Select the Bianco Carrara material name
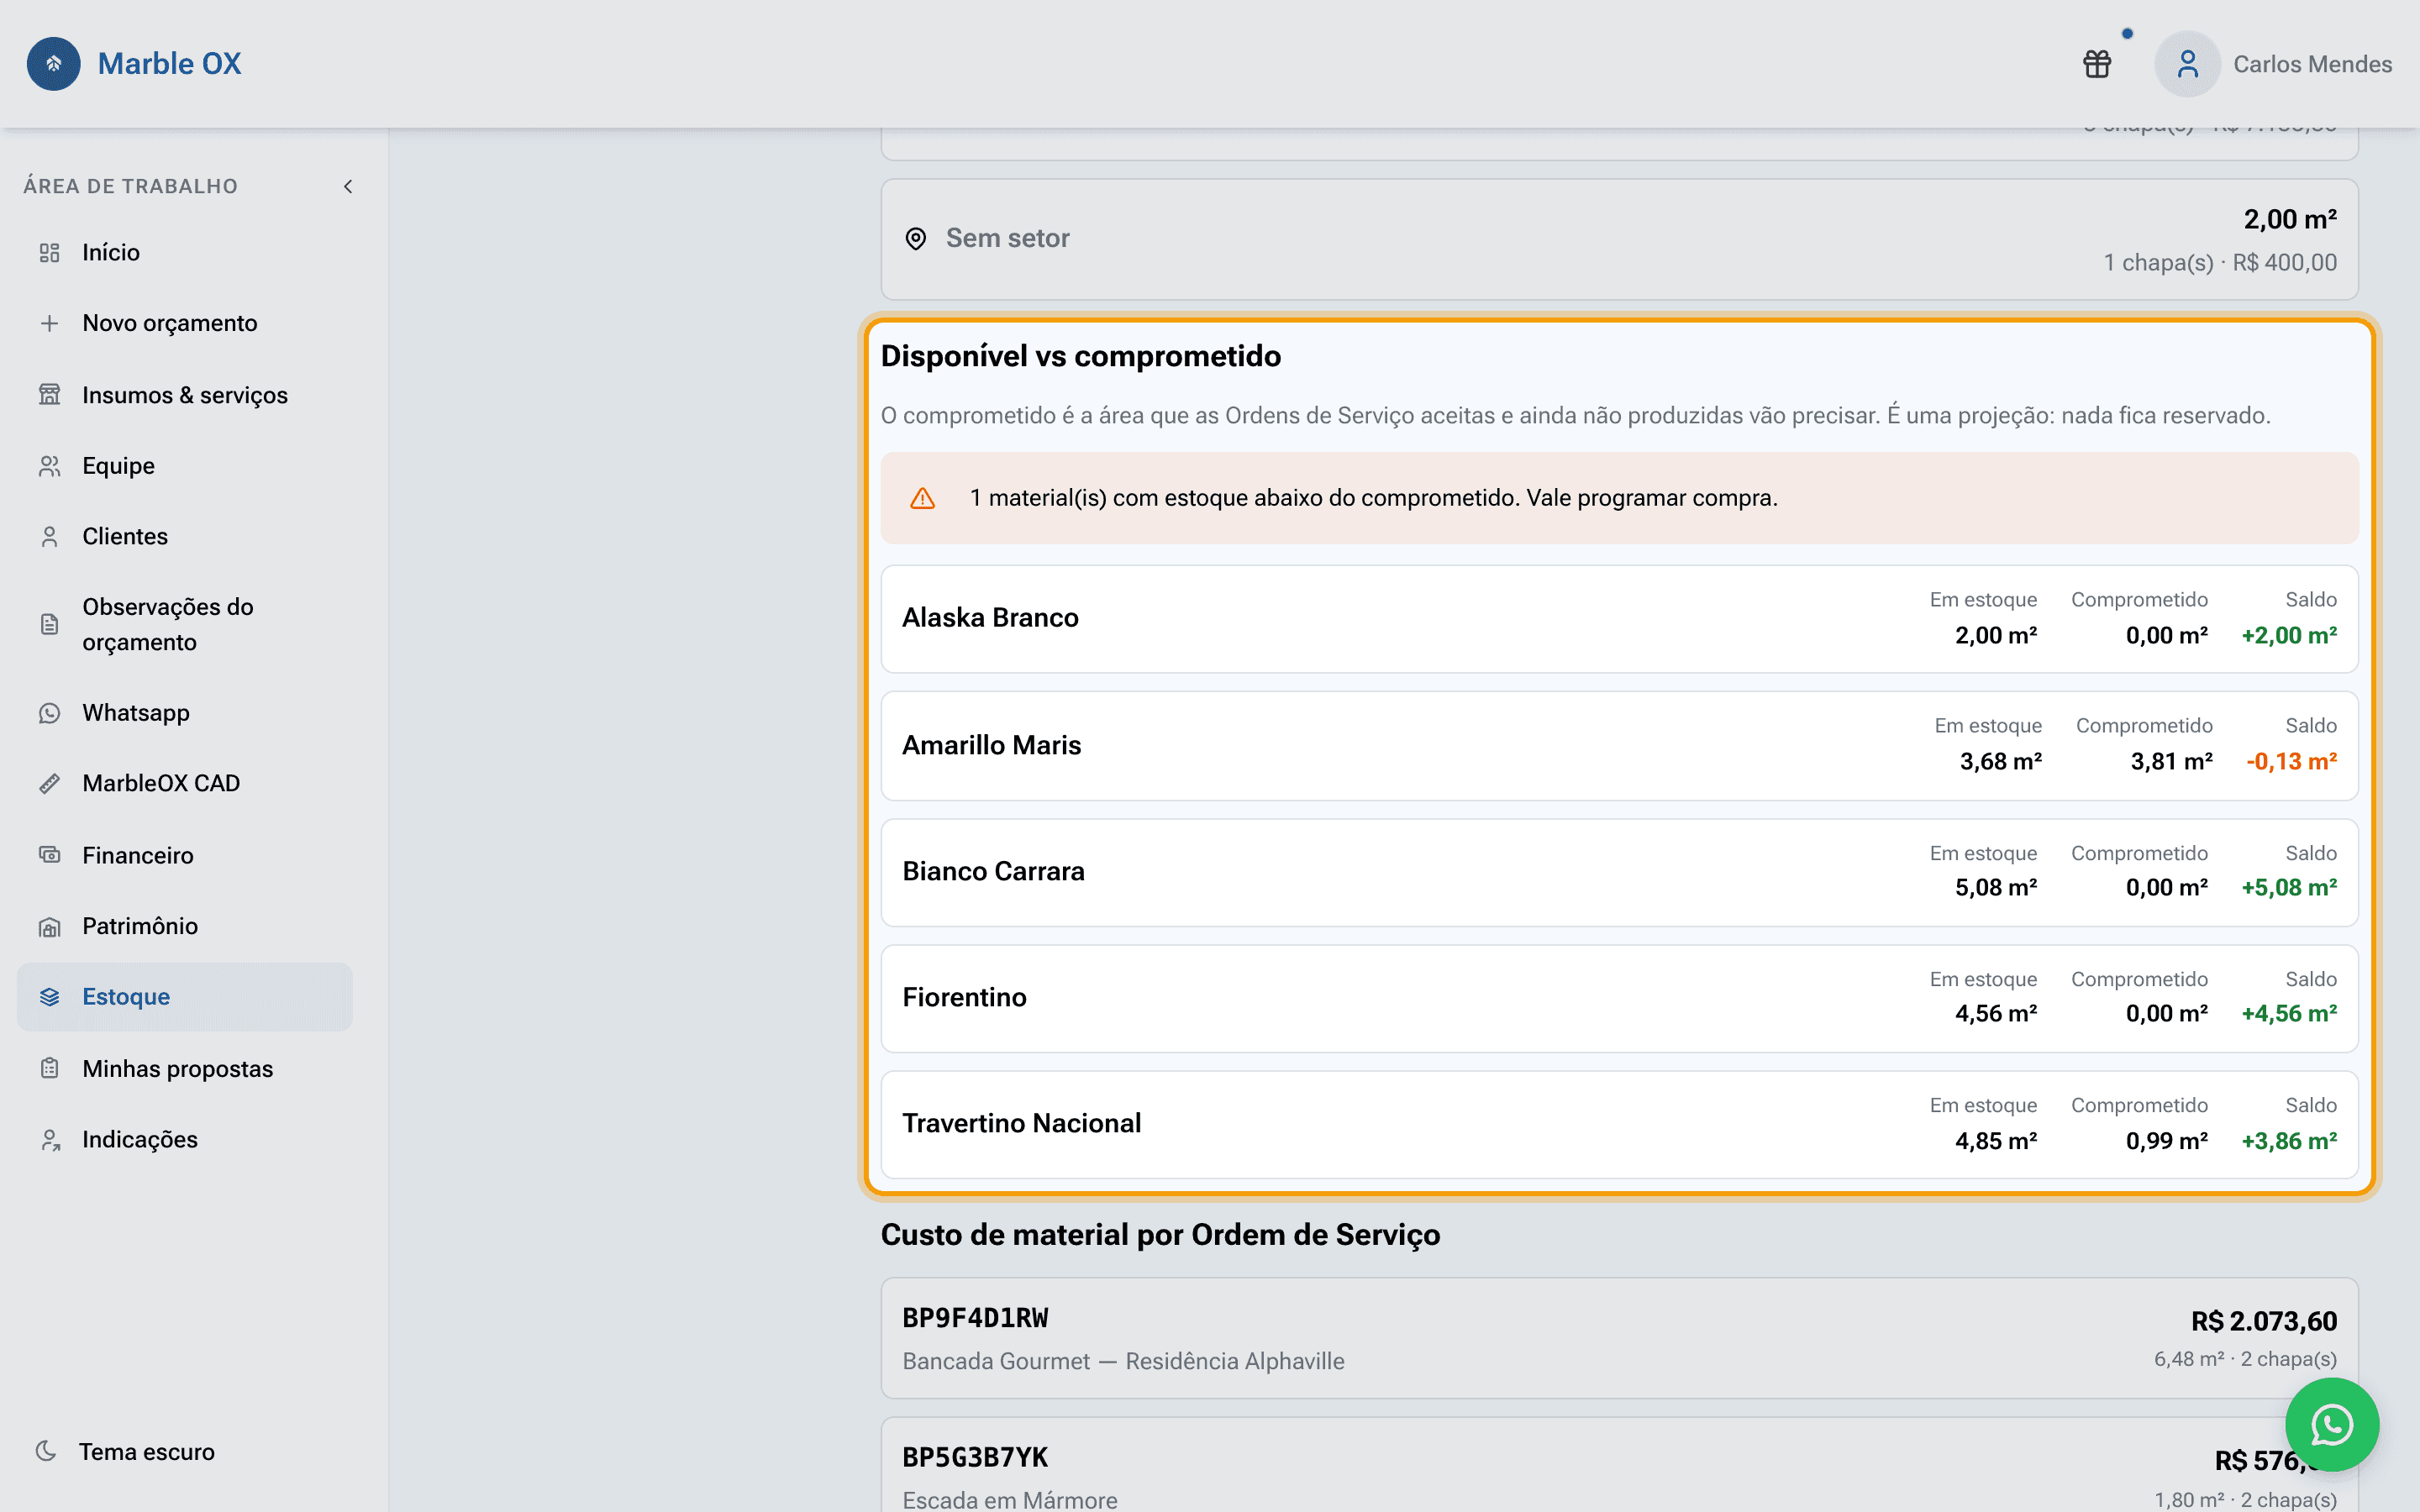This screenshot has height=1512, width=2420. pyautogui.click(x=993, y=871)
